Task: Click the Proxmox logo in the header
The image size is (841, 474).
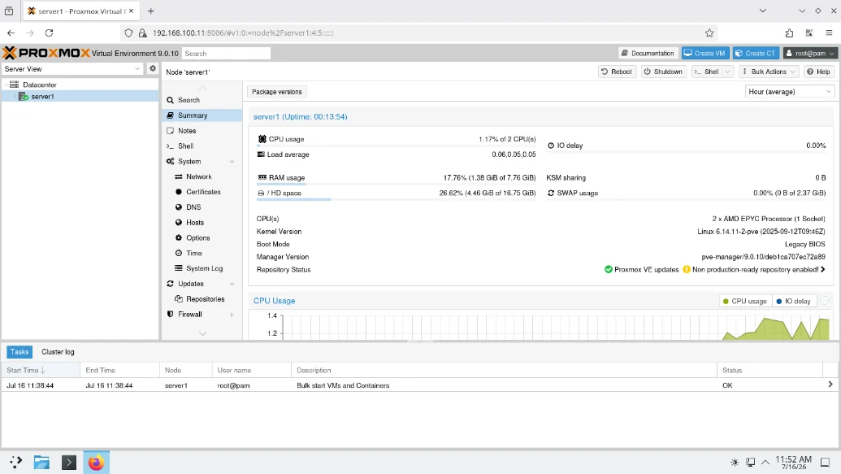Action: pyautogui.click(x=46, y=53)
